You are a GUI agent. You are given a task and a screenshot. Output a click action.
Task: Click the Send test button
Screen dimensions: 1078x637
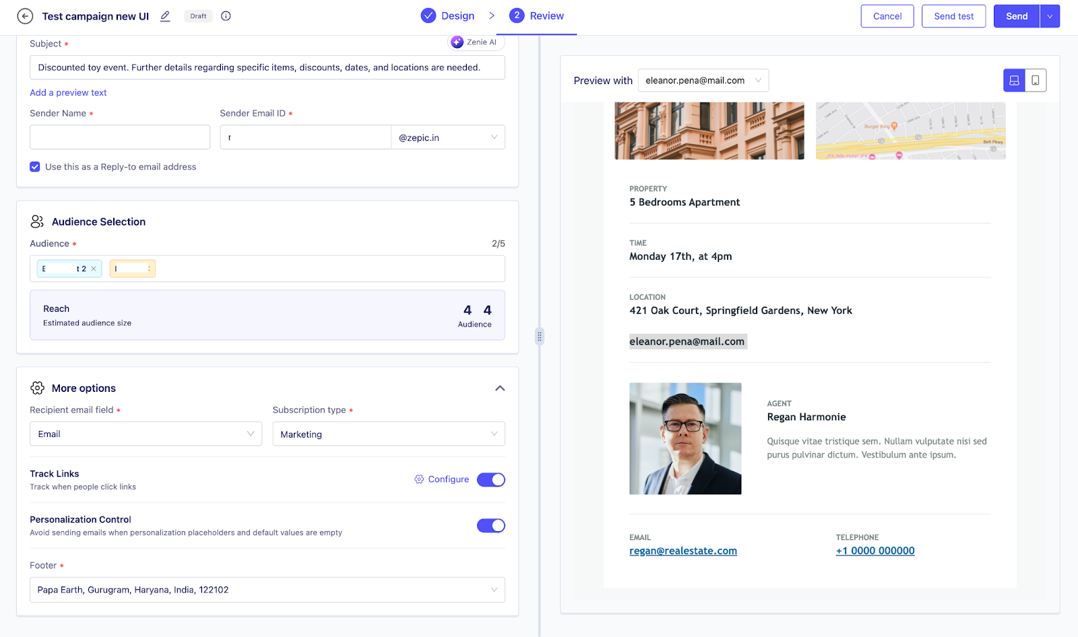point(953,16)
